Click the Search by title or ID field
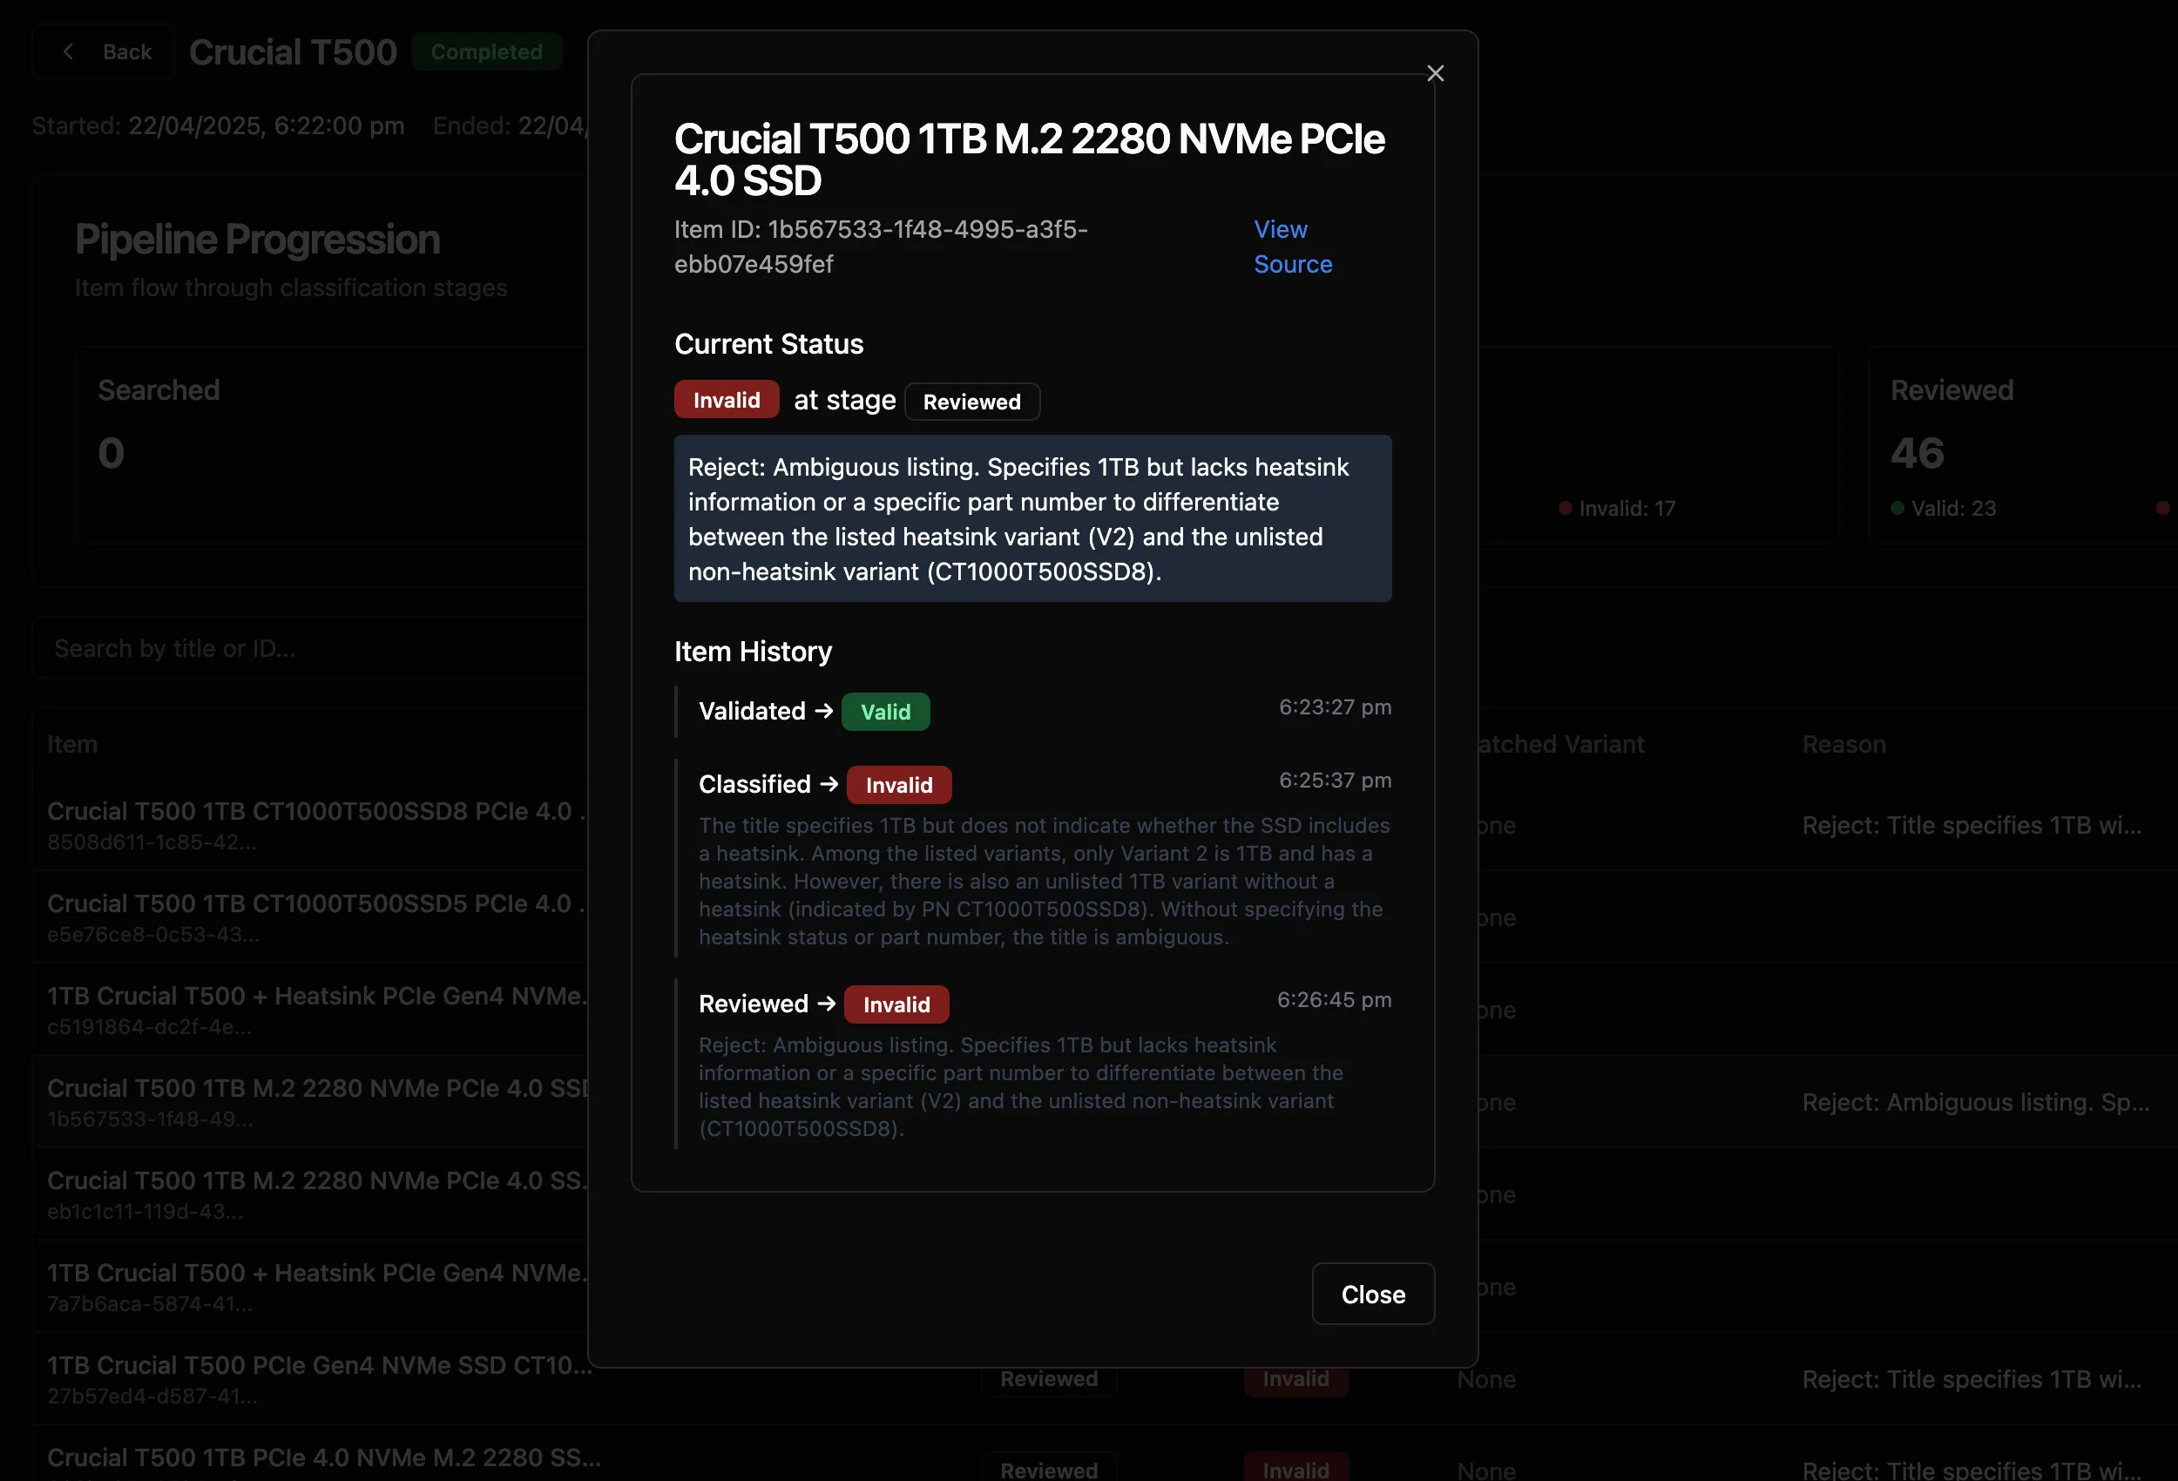 pos(309,647)
